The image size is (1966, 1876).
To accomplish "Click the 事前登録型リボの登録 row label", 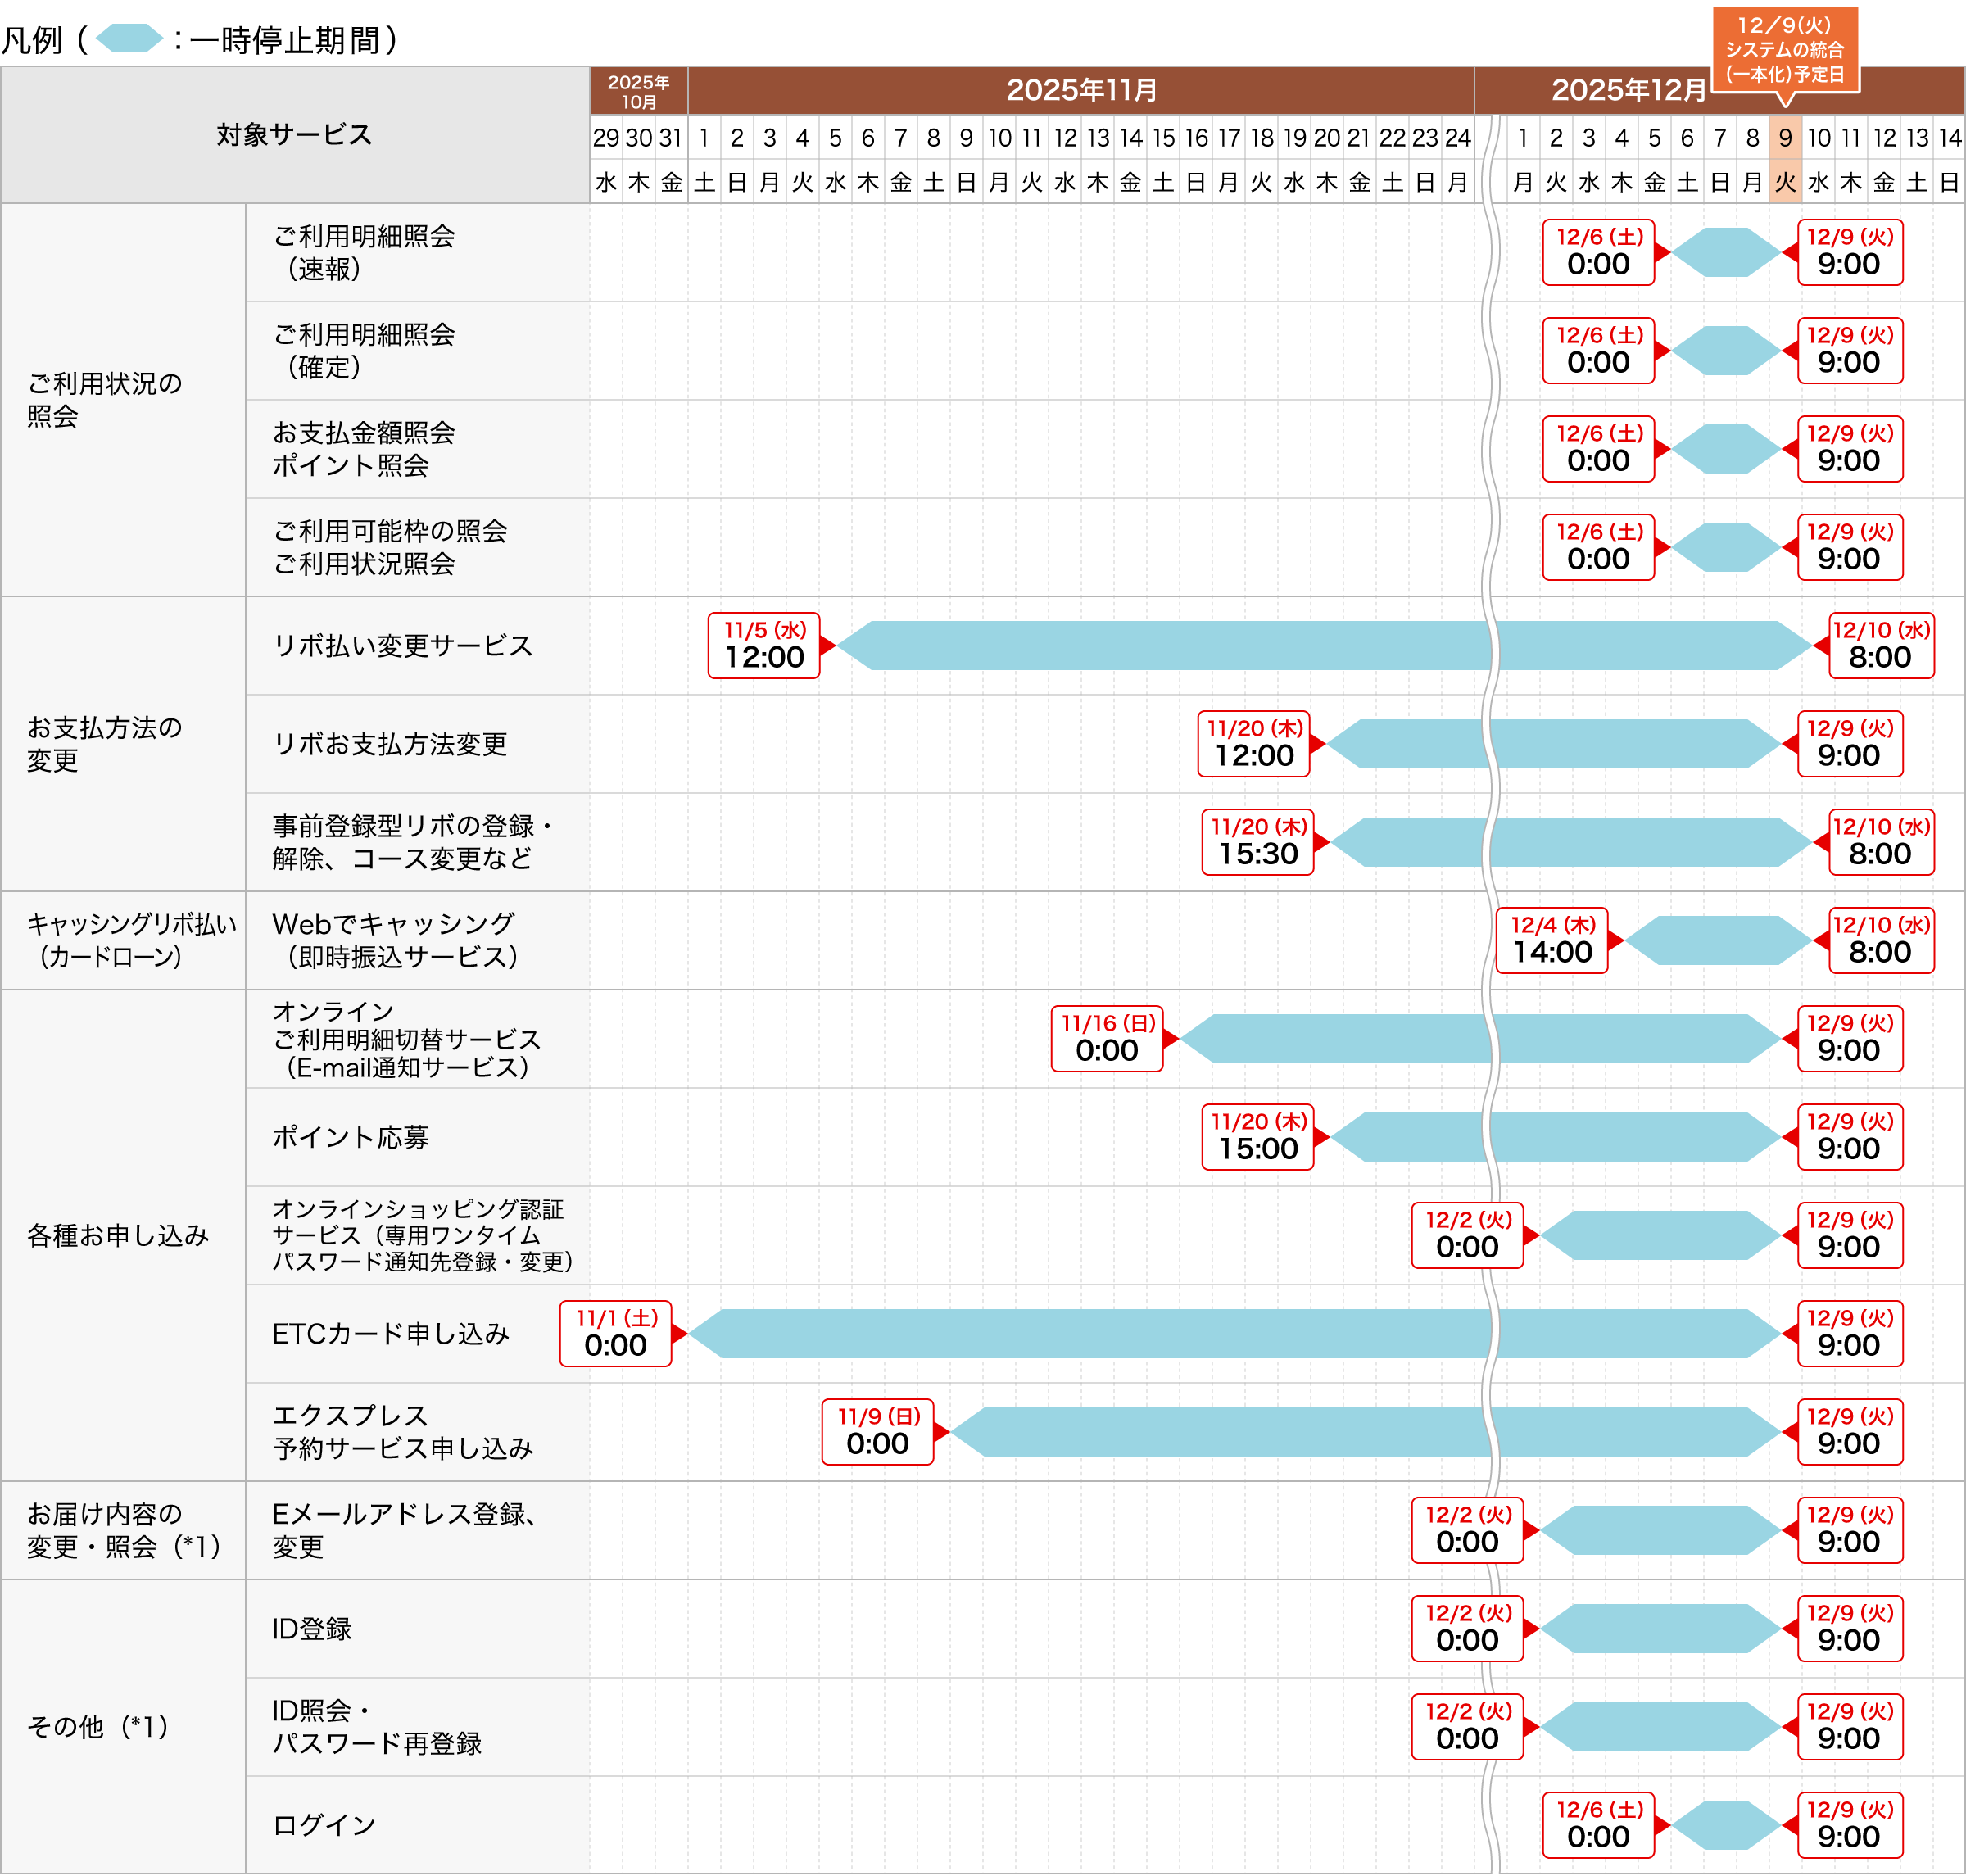I will tap(412, 842).
